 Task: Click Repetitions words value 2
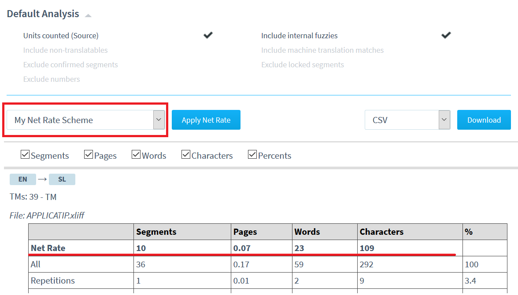pyautogui.click(x=297, y=281)
